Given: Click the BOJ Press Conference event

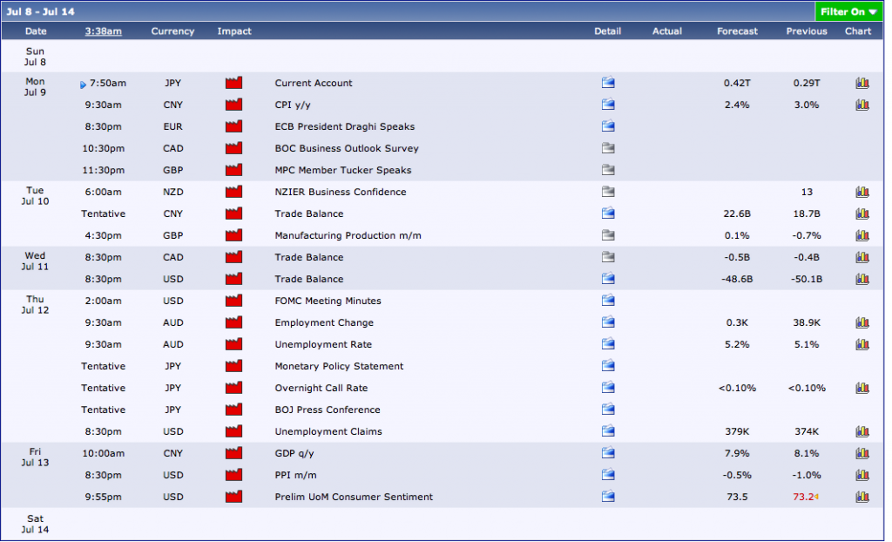Looking at the screenshot, I should pyautogui.click(x=327, y=410).
